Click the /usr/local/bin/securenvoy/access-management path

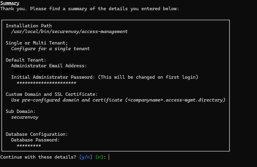pos(69,32)
